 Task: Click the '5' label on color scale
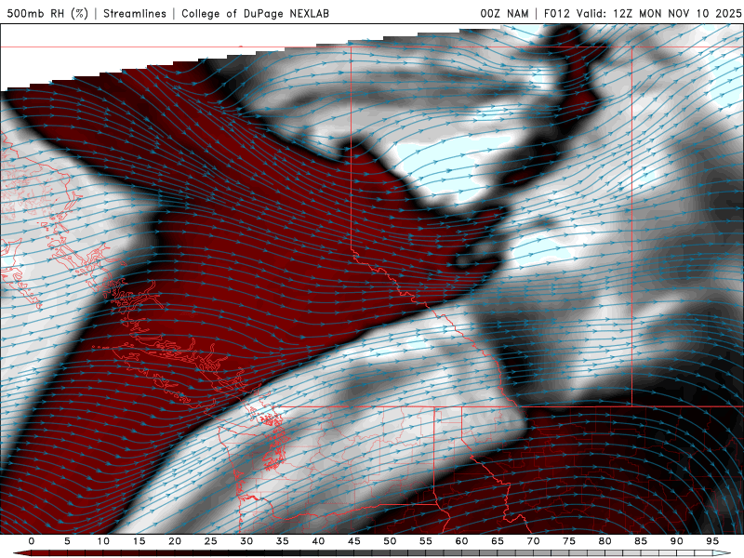(67, 541)
